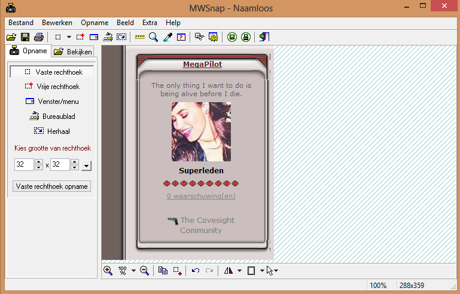Click the crop-to-selection icon in bottom toolbar
The width and height of the screenshot is (460, 294).
click(x=177, y=271)
